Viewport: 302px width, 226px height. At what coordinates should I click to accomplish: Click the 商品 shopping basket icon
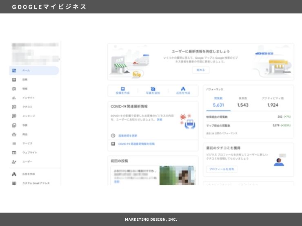click(14, 134)
